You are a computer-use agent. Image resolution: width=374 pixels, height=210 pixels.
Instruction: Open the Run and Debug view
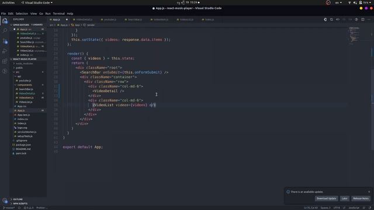pyautogui.click(x=5, y=51)
